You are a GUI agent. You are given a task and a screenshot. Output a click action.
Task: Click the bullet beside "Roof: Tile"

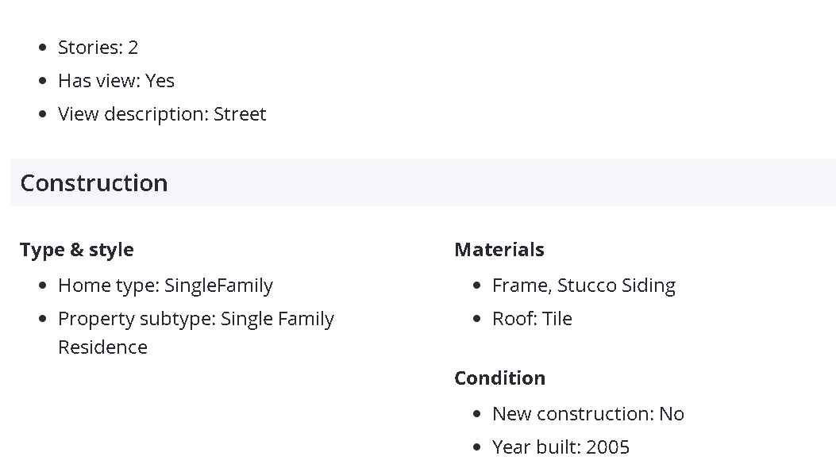tap(477, 320)
